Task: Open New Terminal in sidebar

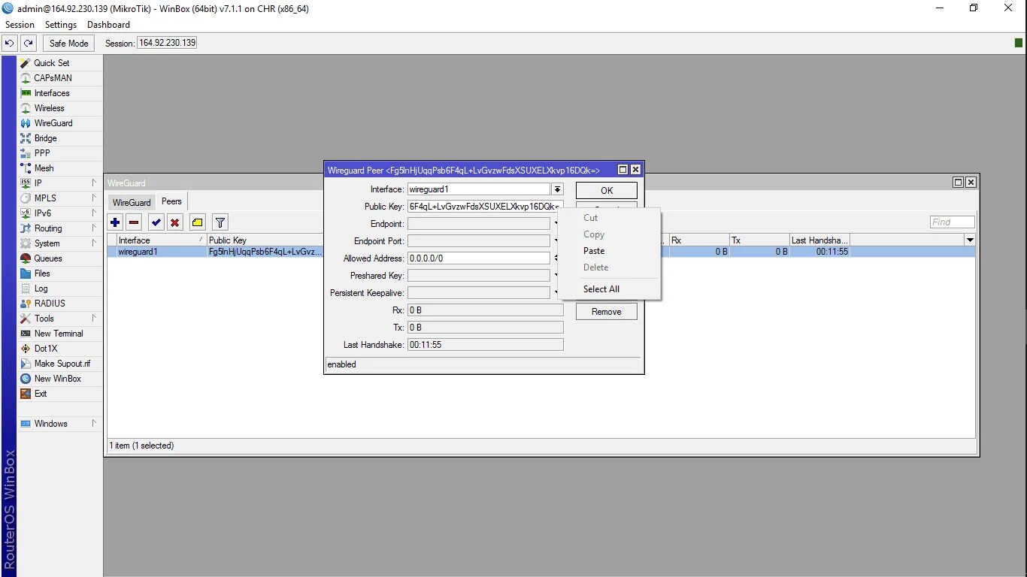Action: tap(60, 334)
